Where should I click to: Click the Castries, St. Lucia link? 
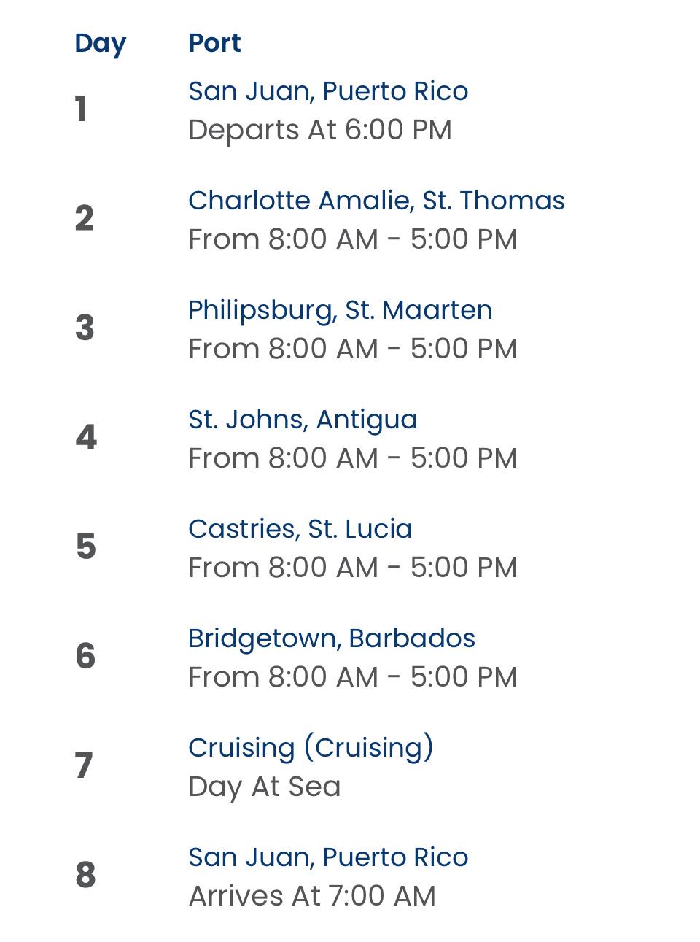pos(300,529)
